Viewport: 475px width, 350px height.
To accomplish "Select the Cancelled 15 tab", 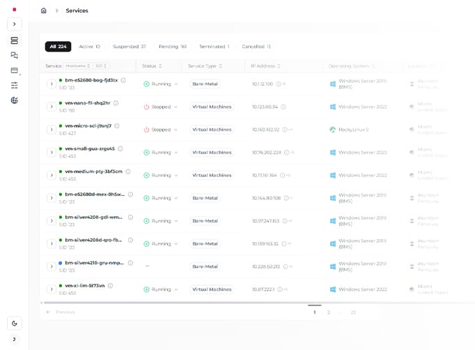I will click(x=256, y=47).
